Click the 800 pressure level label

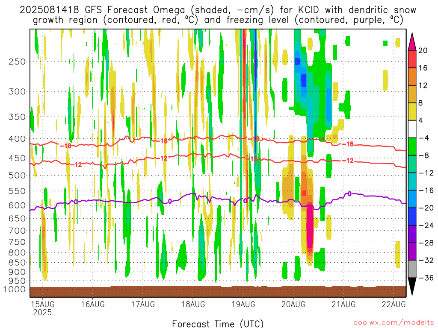click(x=17, y=253)
